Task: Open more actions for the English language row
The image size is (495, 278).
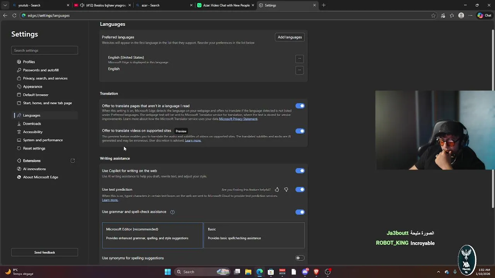Action: point(299,70)
